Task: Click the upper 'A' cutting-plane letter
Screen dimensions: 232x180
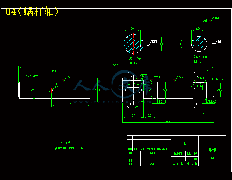Action: (x=128, y=73)
